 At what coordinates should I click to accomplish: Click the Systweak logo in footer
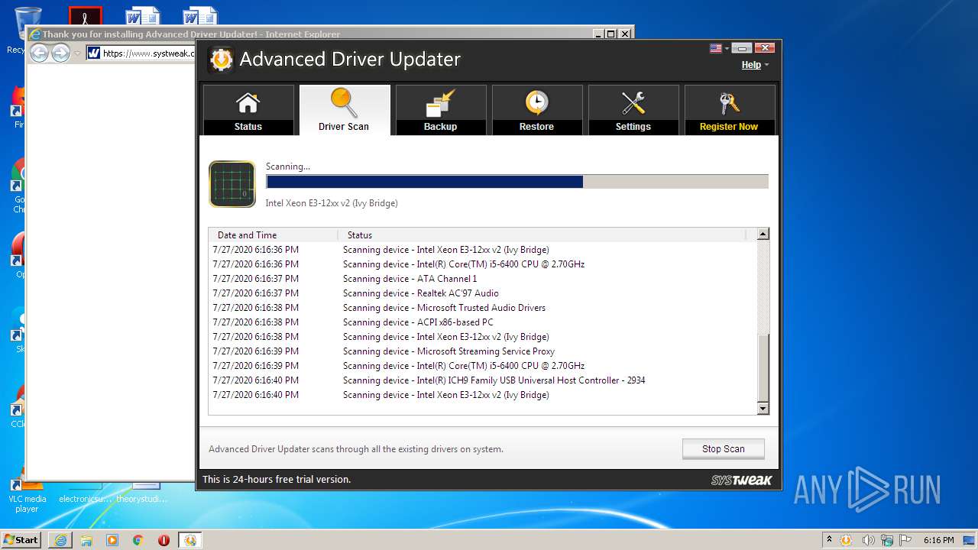pyautogui.click(x=741, y=480)
